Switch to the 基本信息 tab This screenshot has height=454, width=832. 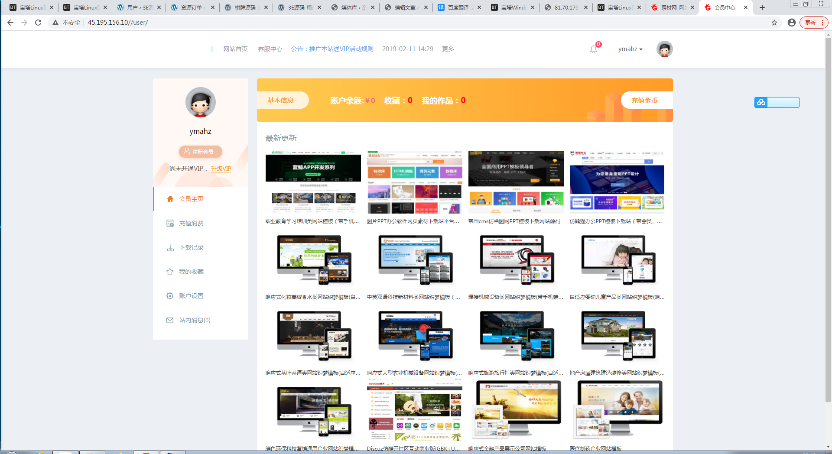pyautogui.click(x=283, y=100)
